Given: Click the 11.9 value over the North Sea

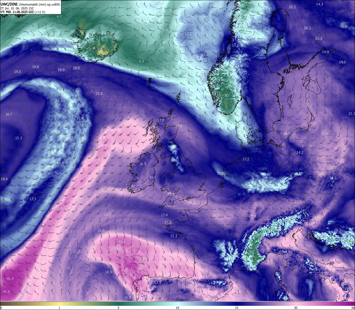Looking at the screenshot, I should click(x=220, y=173).
